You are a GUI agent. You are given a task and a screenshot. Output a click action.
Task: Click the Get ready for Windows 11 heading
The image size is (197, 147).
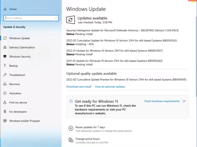click(x=96, y=101)
